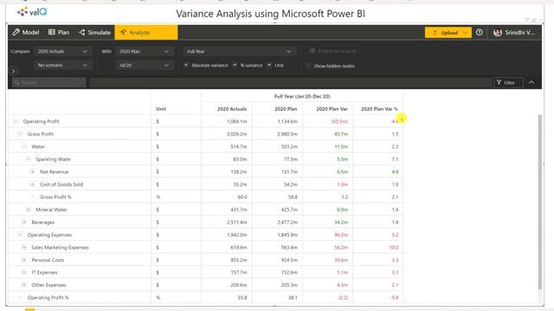Screen dimensions: 554x311
Task: Click the Plan tab grid icon
Action: [52, 33]
